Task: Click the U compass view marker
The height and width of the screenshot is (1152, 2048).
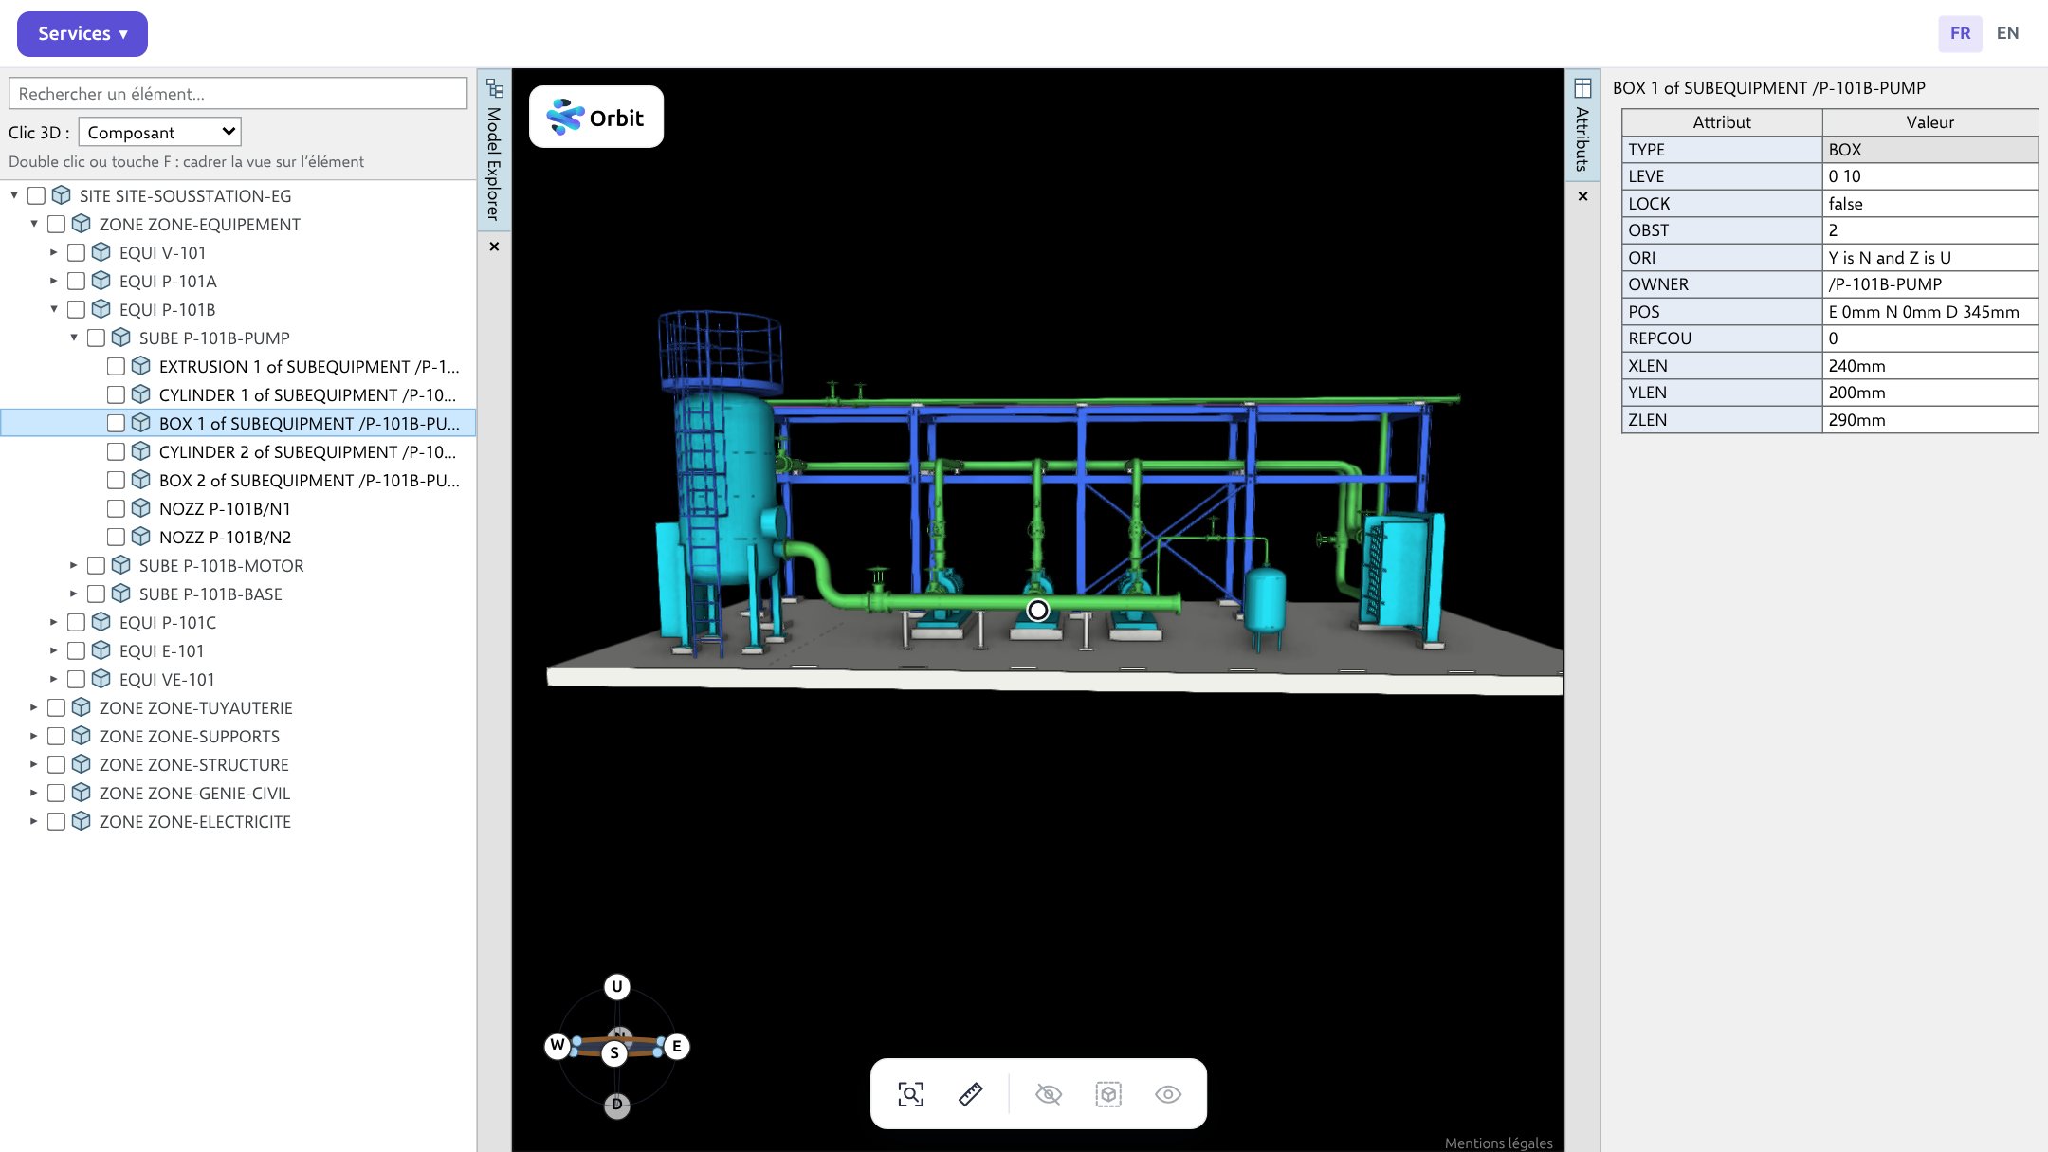Action: [617, 986]
